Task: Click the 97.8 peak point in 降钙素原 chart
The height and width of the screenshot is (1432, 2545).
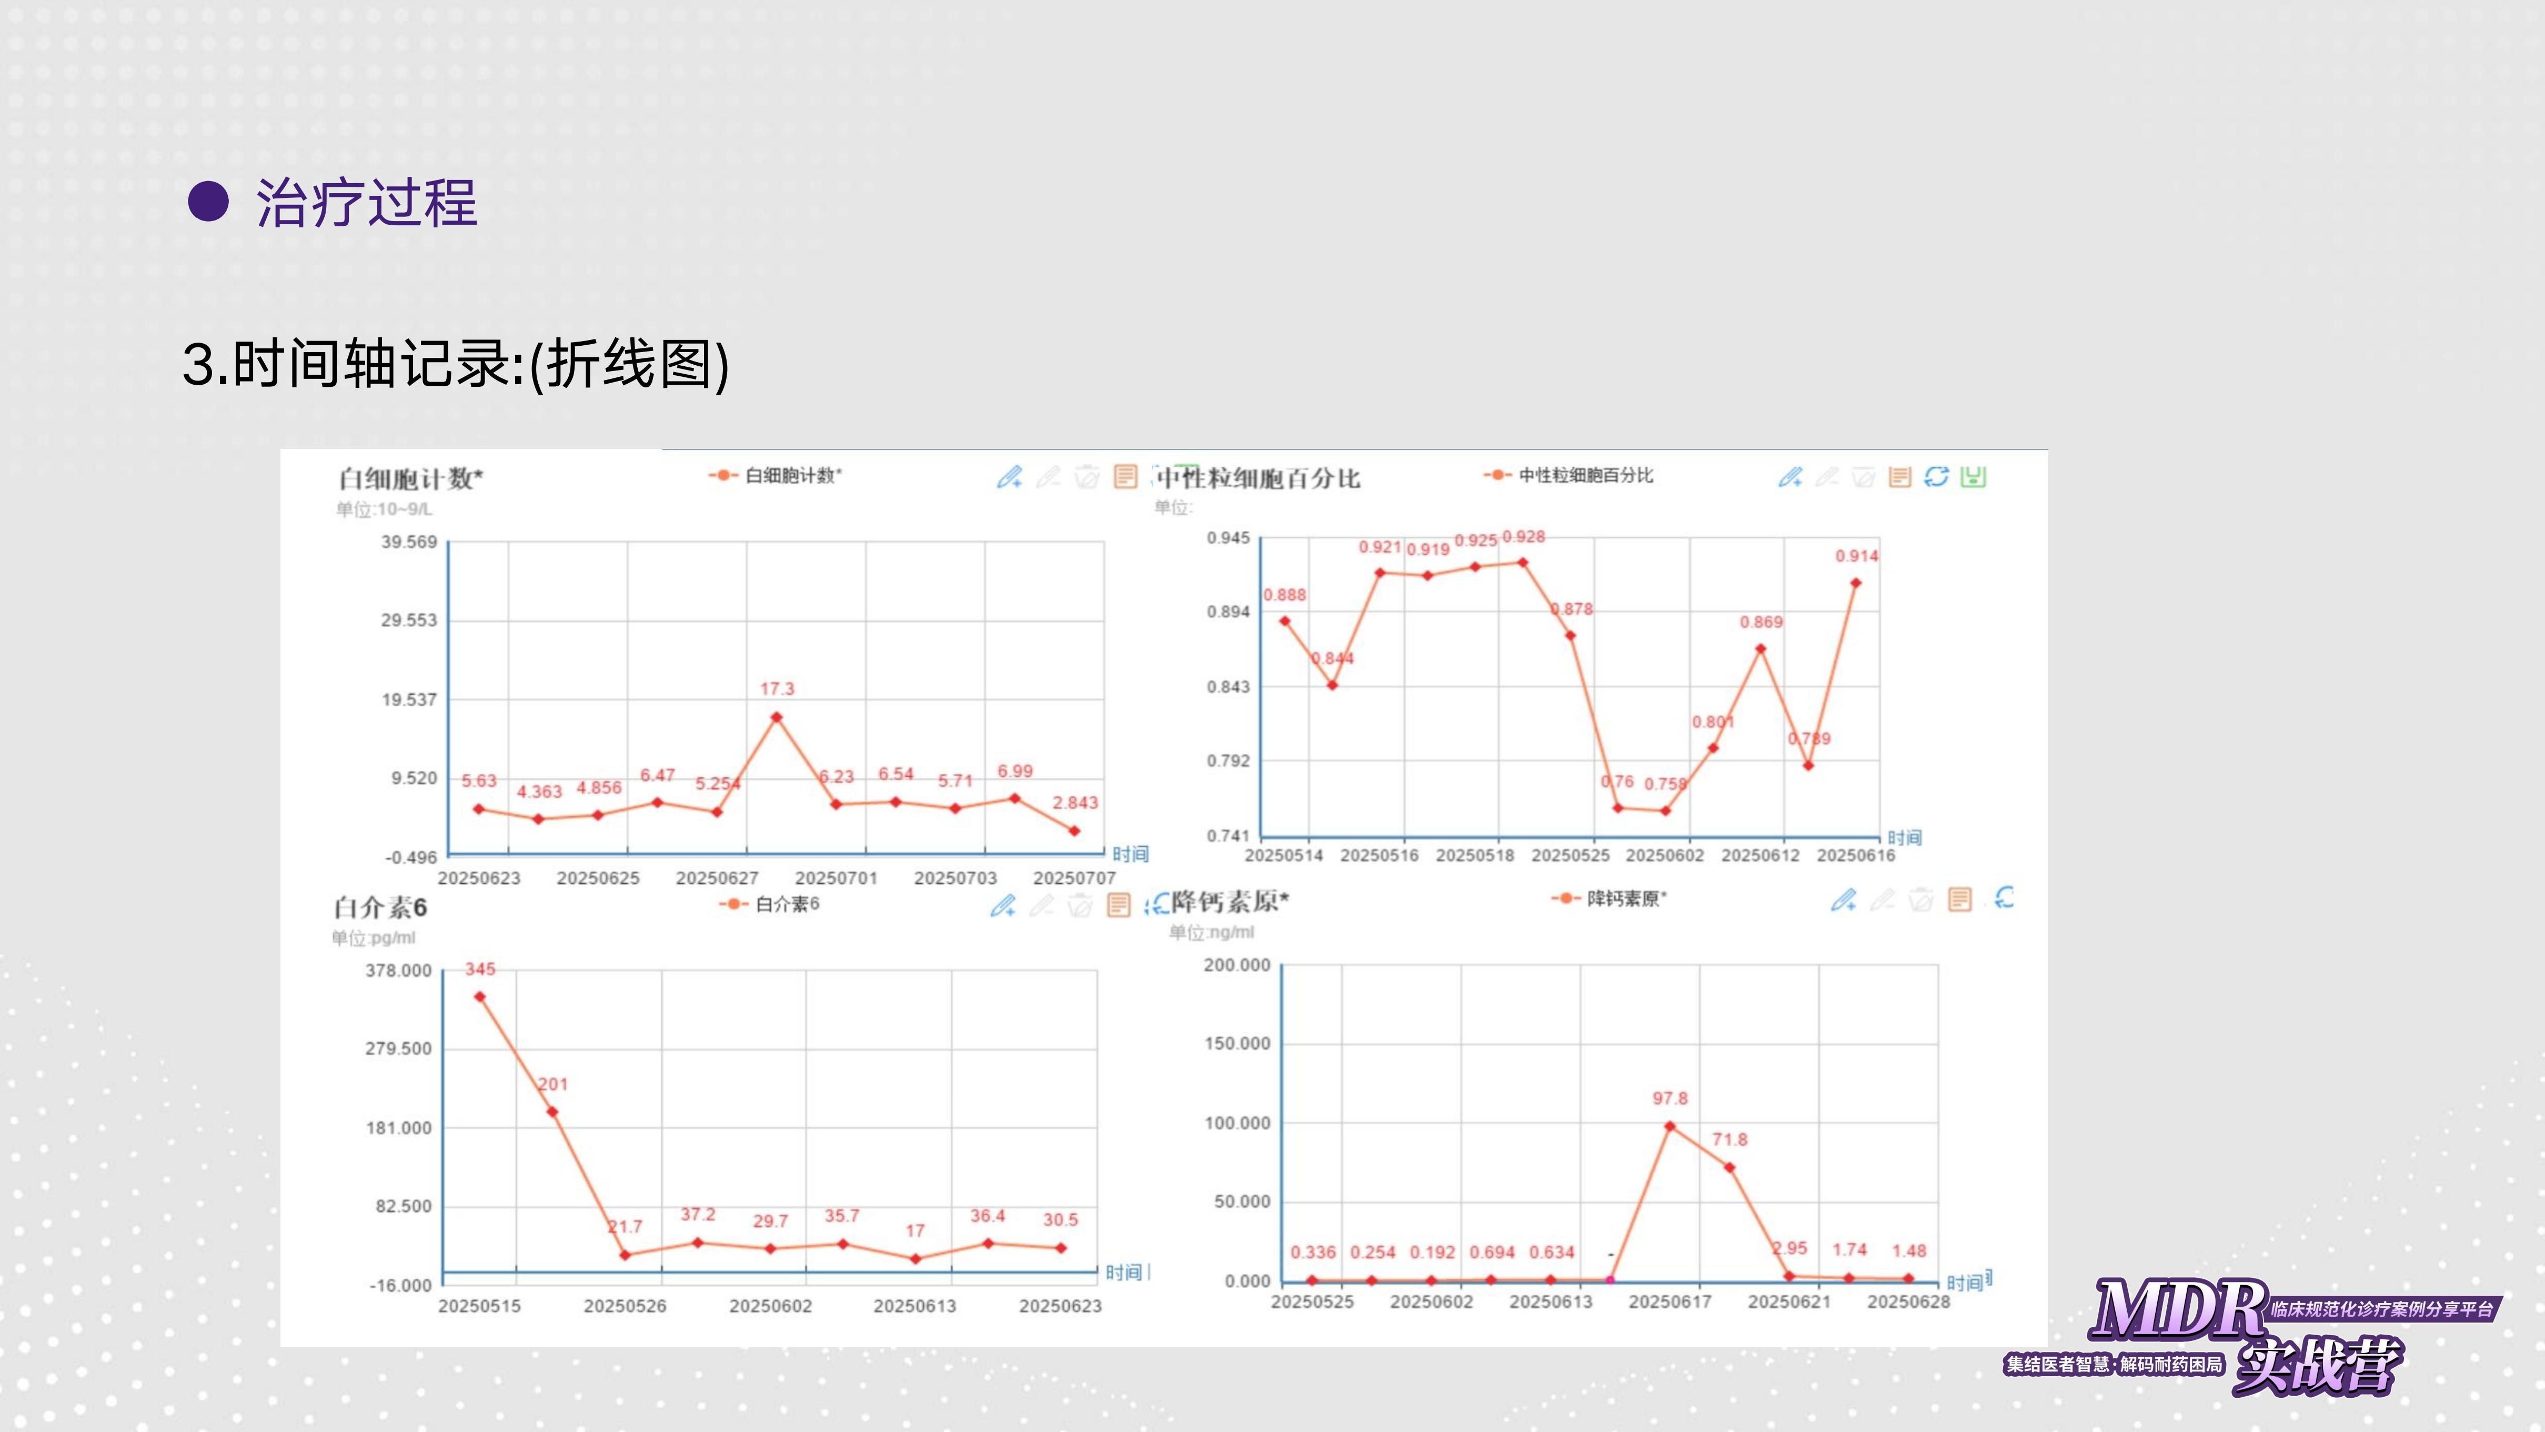Action: click(1669, 1126)
